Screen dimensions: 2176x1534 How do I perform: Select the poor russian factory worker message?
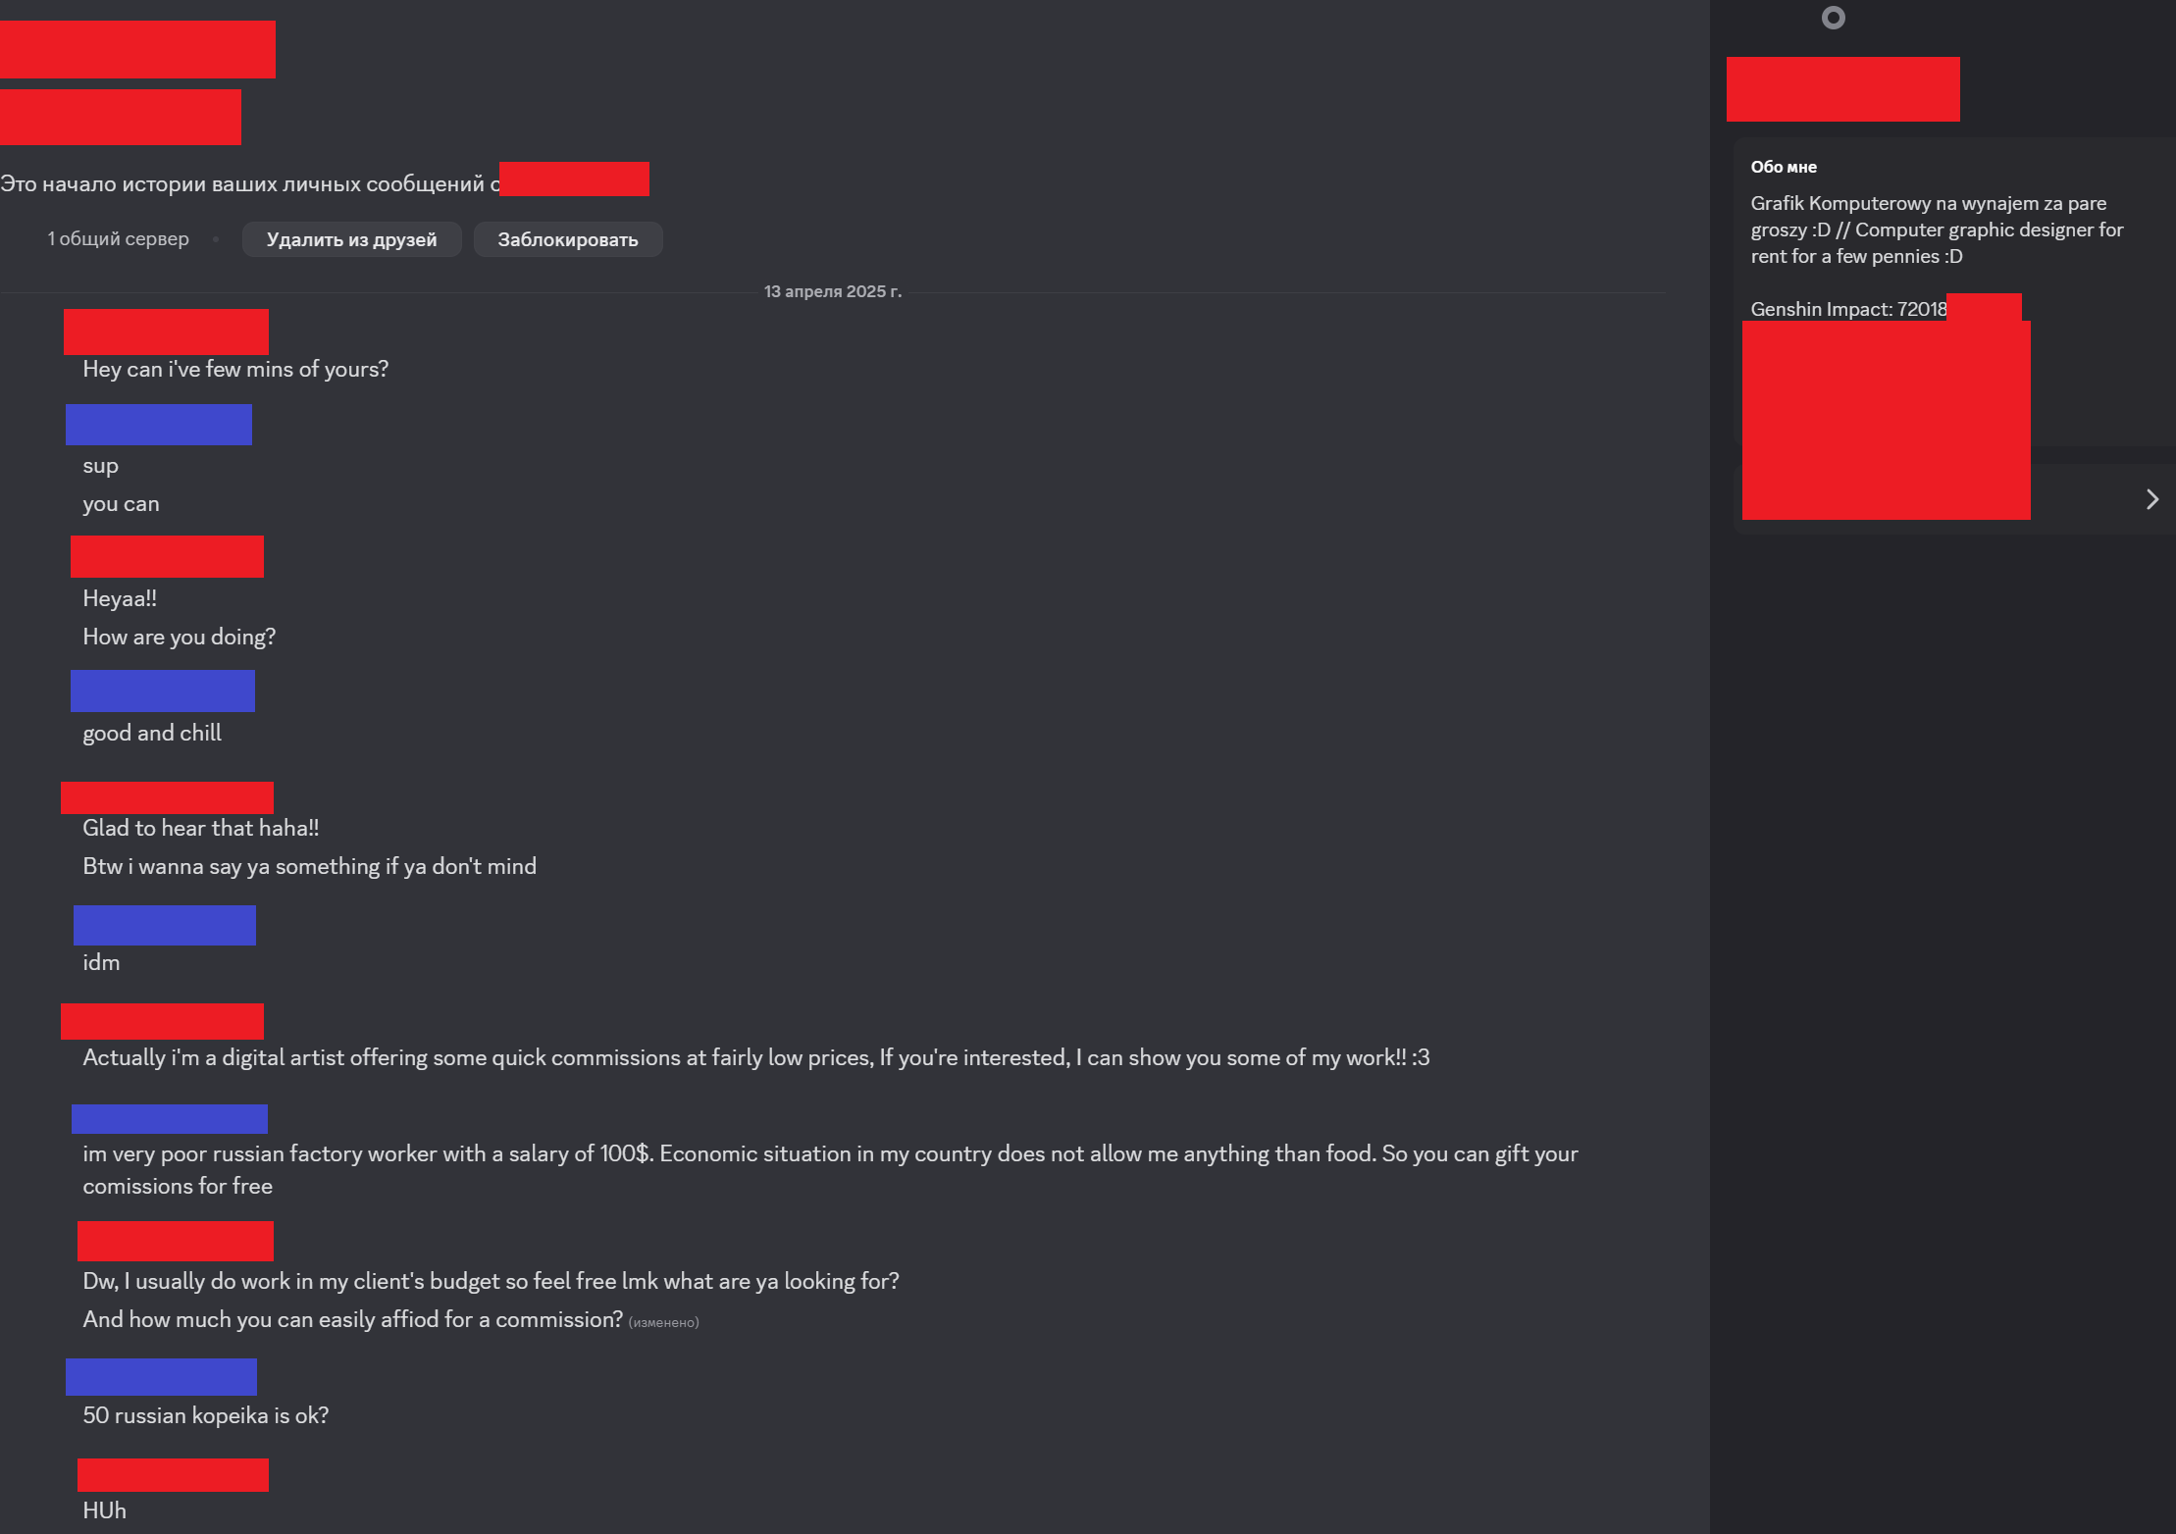point(830,1169)
